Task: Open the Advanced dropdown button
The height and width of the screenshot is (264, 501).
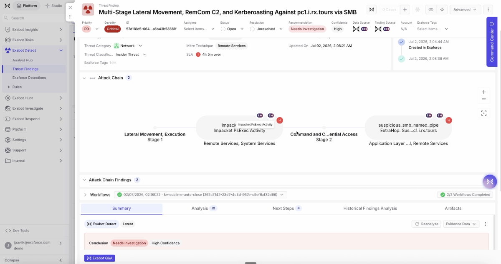Action: coord(465,9)
